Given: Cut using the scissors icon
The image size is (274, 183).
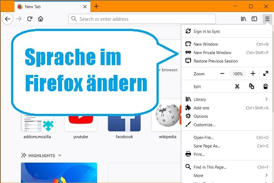Looking at the screenshot, I should click(x=237, y=86).
